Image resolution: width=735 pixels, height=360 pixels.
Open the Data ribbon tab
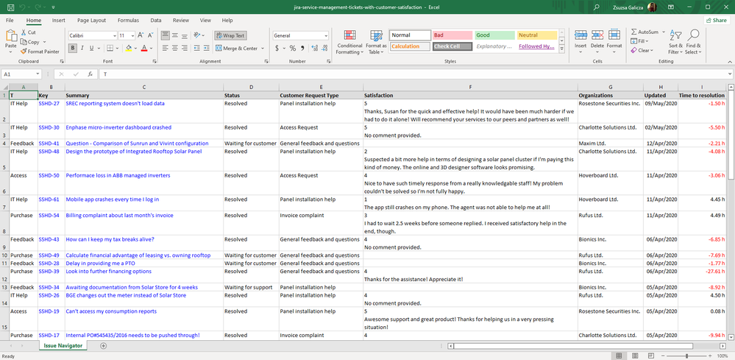coord(156,20)
